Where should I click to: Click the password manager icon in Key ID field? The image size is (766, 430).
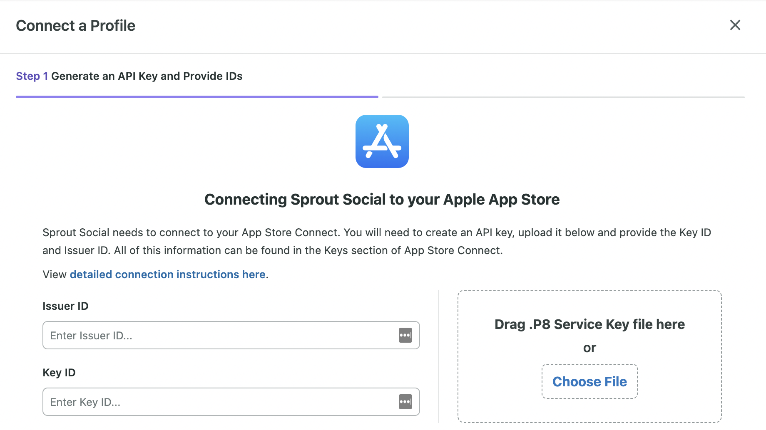[405, 402]
